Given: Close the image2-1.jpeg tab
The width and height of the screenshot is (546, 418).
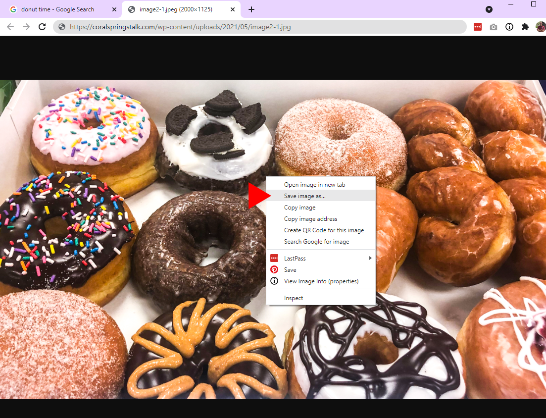Looking at the screenshot, I should point(233,9).
